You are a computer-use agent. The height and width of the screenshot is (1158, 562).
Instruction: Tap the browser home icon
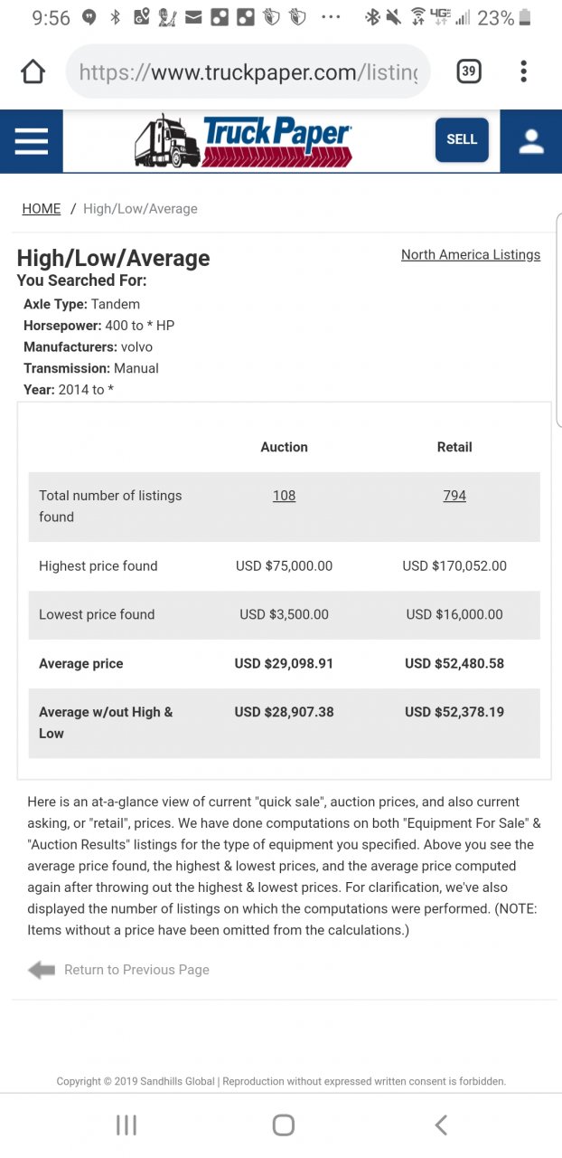pos(33,71)
